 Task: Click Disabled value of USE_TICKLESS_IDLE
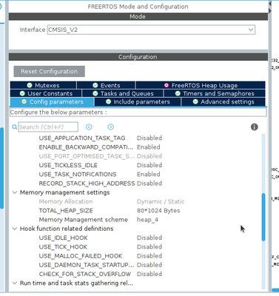point(149,165)
